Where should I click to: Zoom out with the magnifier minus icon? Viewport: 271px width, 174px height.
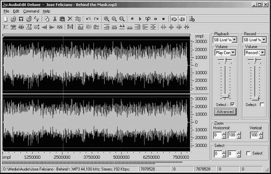pyautogui.click(x=114, y=19)
